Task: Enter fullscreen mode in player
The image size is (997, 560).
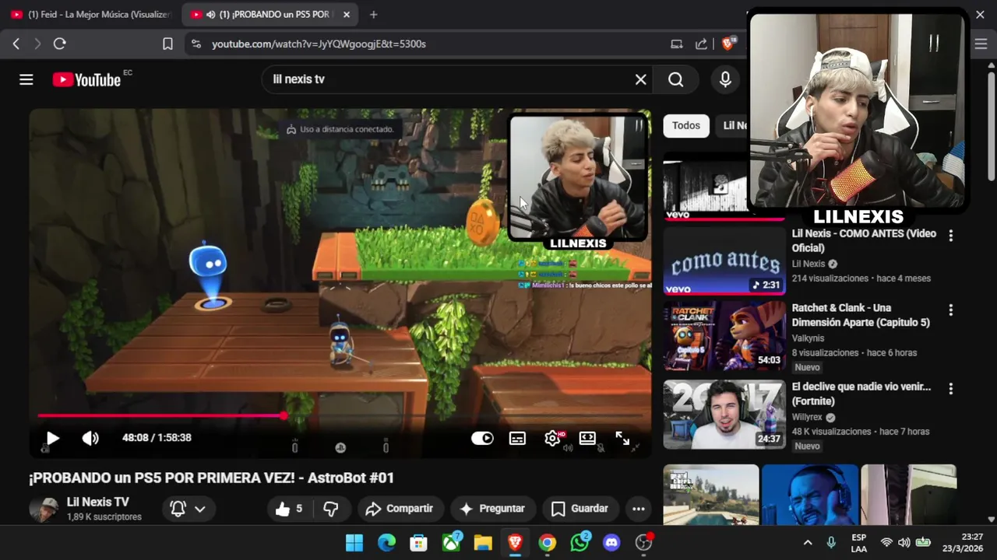Action: [622, 438]
